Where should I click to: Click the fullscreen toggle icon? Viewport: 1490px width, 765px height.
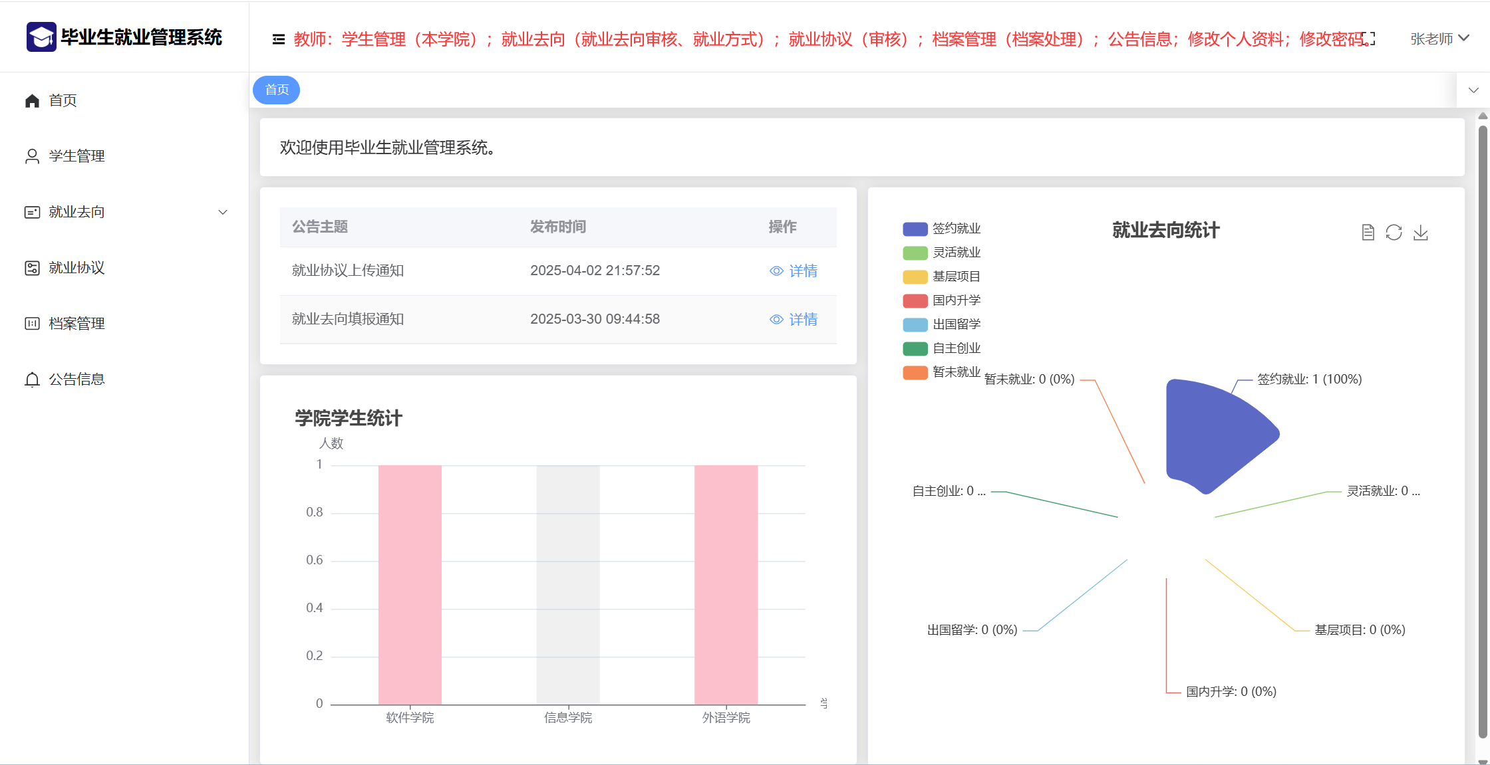(1368, 39)
